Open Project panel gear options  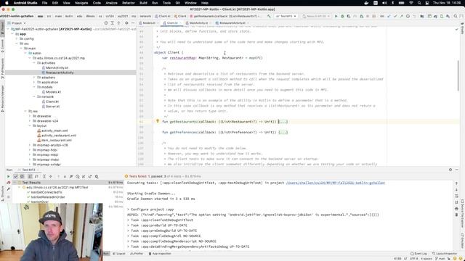(126, 22)
